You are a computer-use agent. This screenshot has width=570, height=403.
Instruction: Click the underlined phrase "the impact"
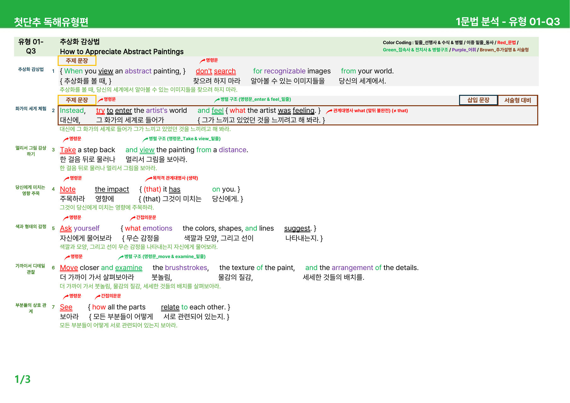(112, 189)
